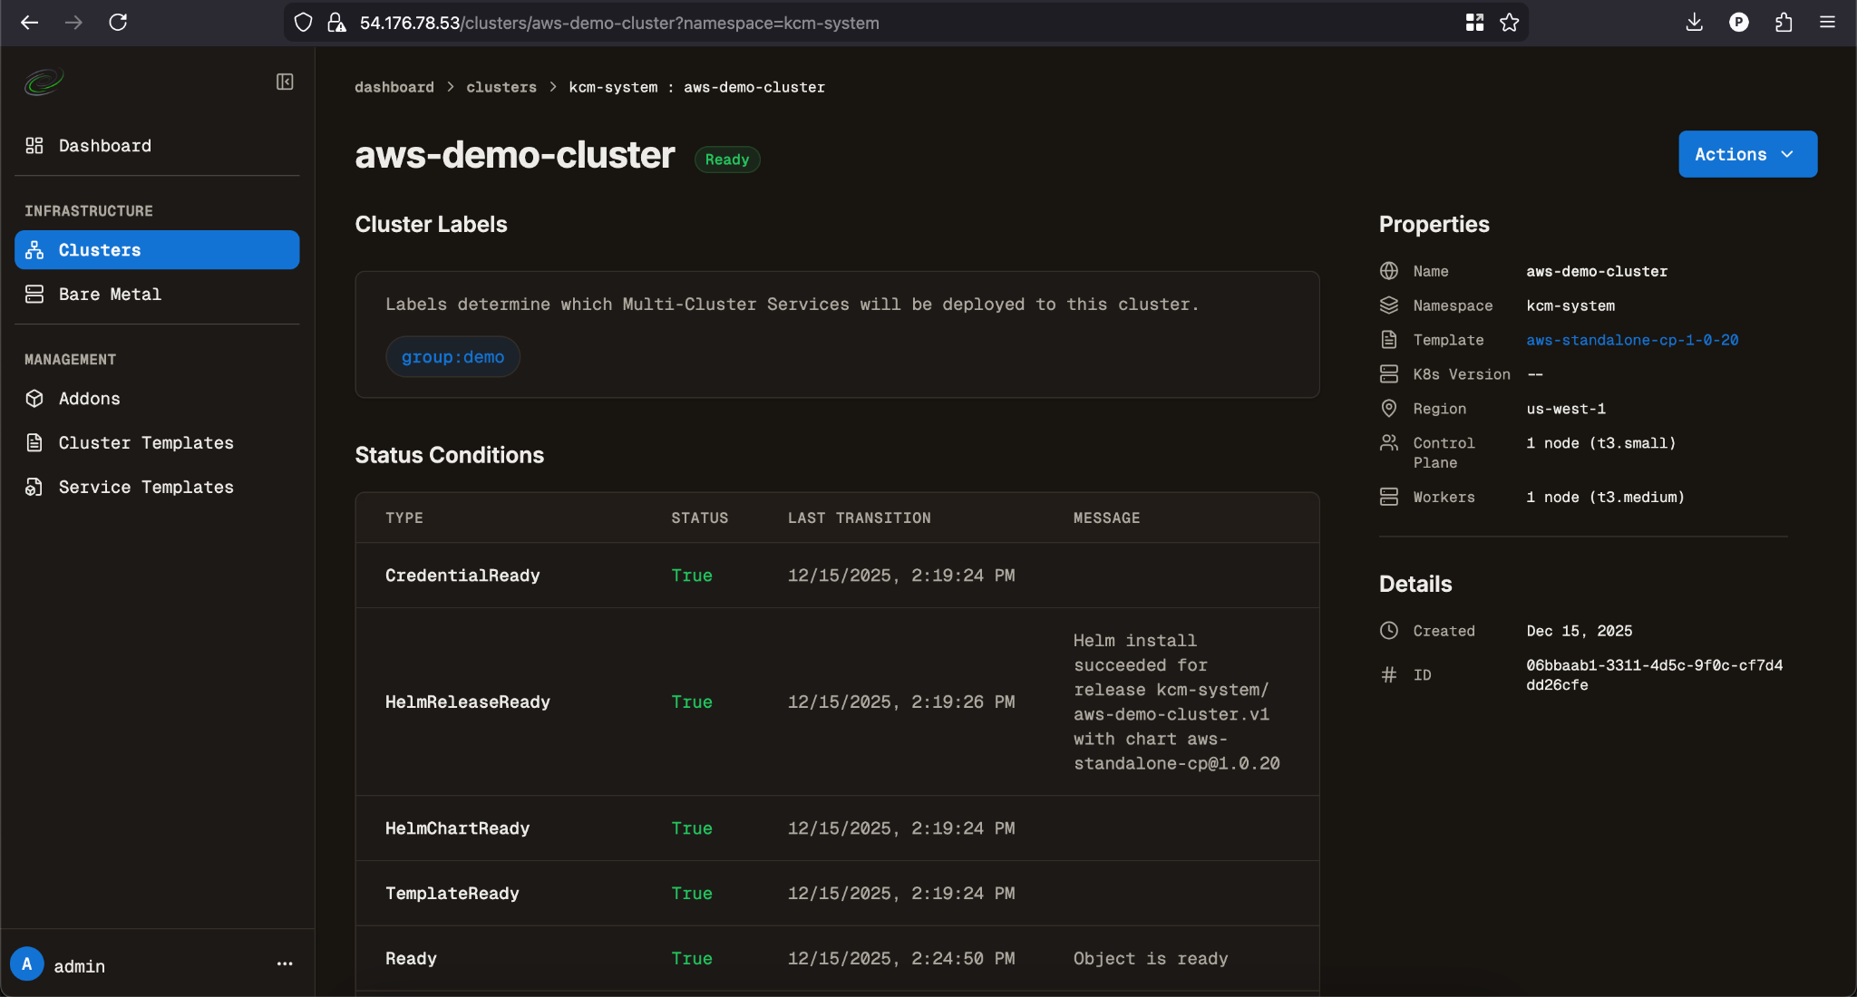Bookmark page with star icon
Image resolution: width=1857 pixels, height=997 pixels.
tap(1509, 23)
